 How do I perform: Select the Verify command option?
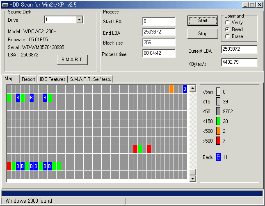pyautogui.click(x=234, y=22)
